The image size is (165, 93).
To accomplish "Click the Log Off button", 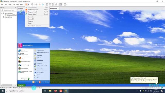I will [x=35, y=82].
